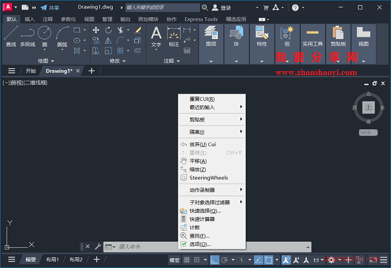This screenshot has width=391, height=268.
Task: Toggle polar tracking in status bar
Action: click(x=225, y=260)
